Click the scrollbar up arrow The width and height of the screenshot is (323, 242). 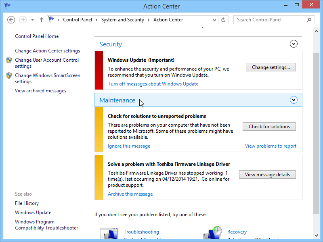(x=316, y=31)
